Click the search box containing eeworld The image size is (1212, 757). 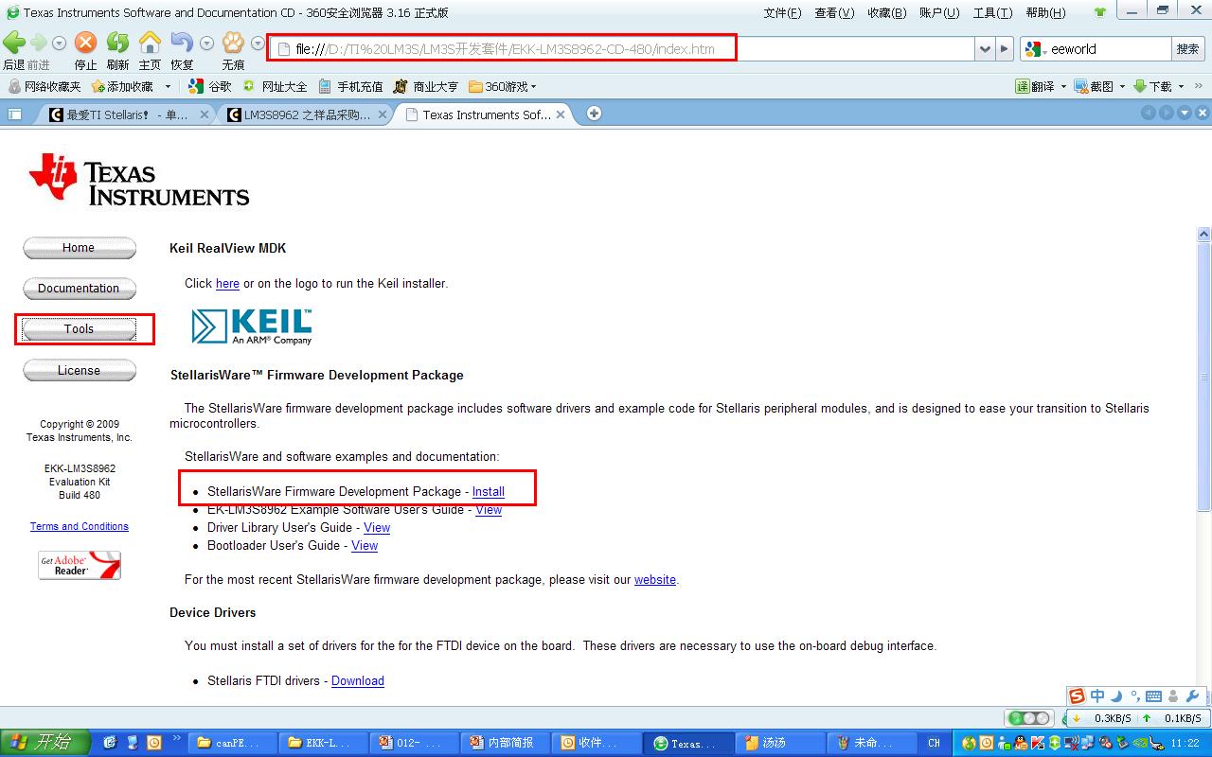pos(1108,49)
